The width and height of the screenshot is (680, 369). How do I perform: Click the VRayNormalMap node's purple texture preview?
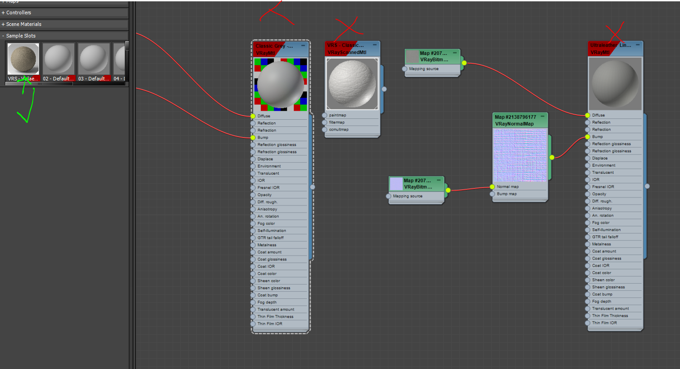[520, 155]
